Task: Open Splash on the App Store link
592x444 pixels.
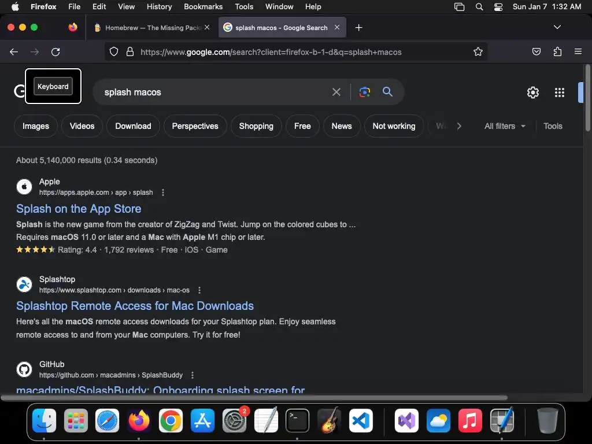Action: (x=79, y=209)
